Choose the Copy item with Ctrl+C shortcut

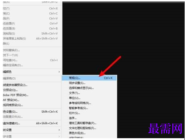pos(32,13)
